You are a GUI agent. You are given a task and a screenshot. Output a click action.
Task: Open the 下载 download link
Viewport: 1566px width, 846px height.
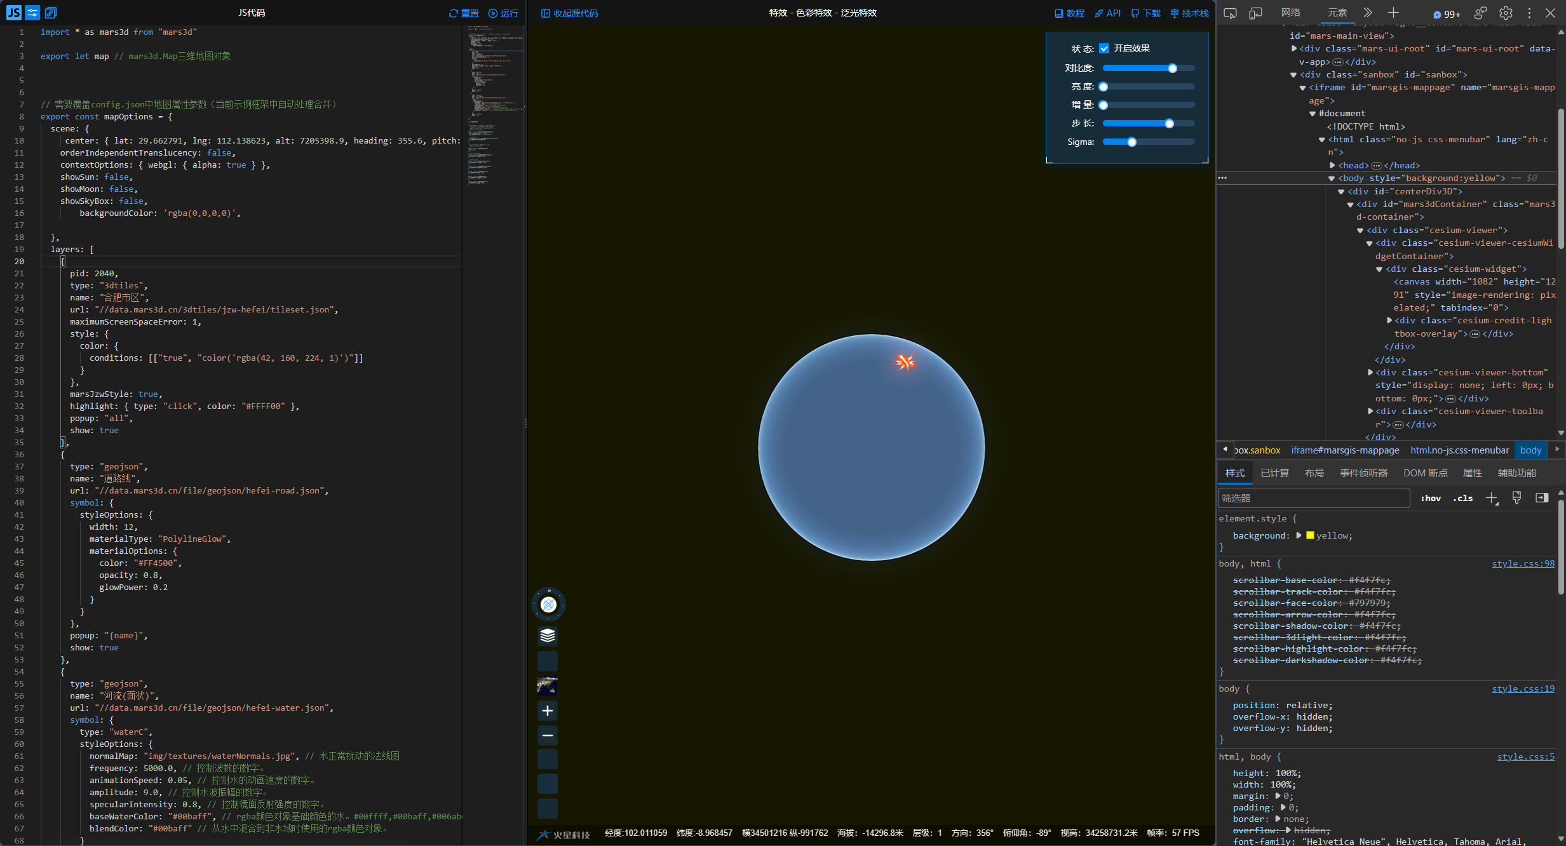point(1145,13)
